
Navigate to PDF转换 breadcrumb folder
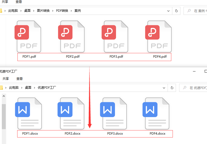pyautogui.click(x=62, y=11)
